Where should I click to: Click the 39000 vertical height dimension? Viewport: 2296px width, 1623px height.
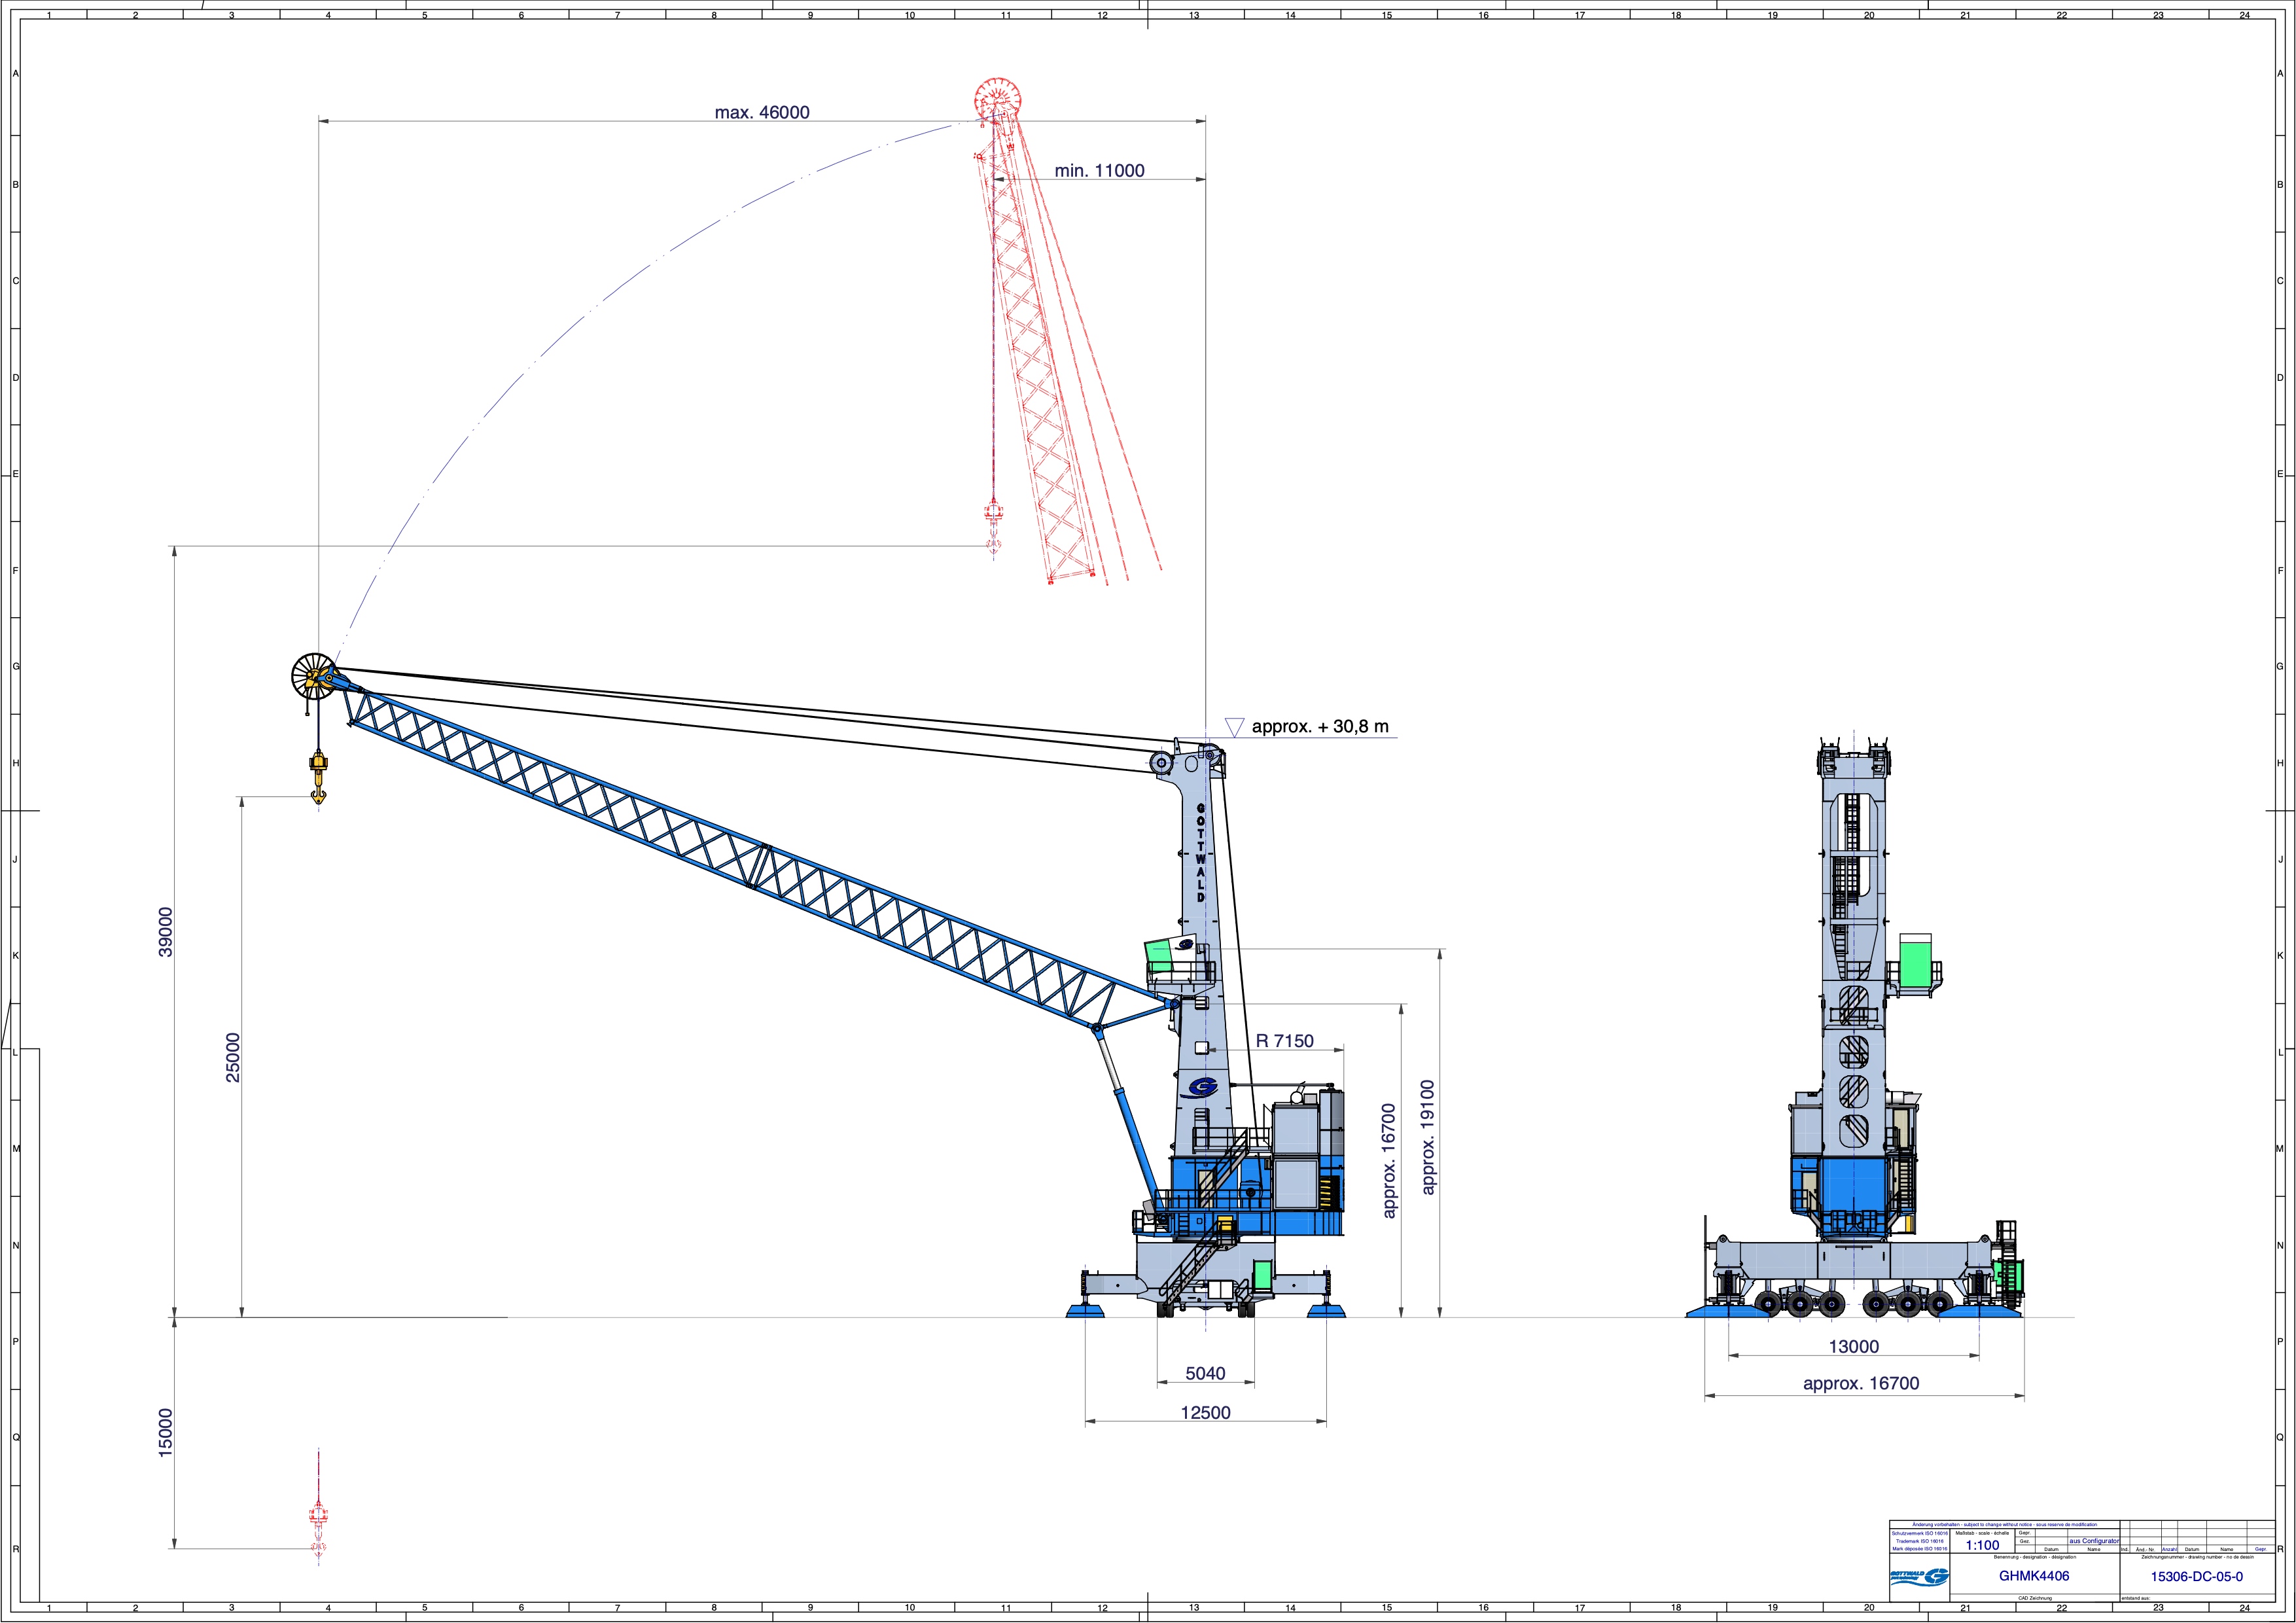click(x=166, y=931)
